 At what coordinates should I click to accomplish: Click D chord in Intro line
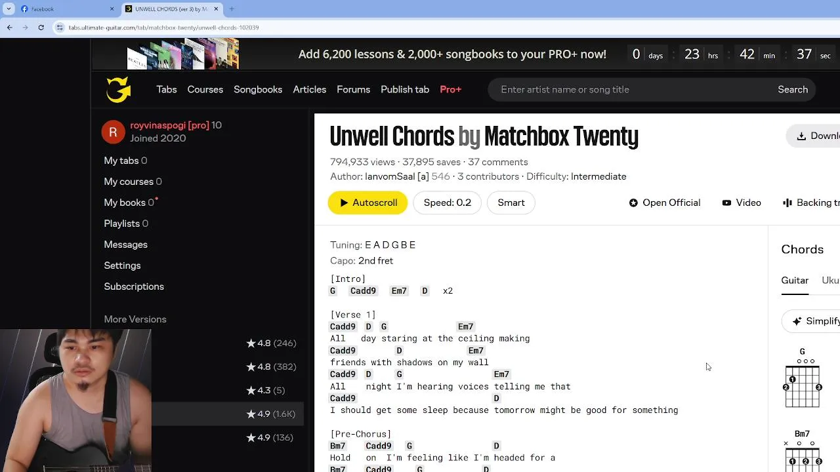425,290
